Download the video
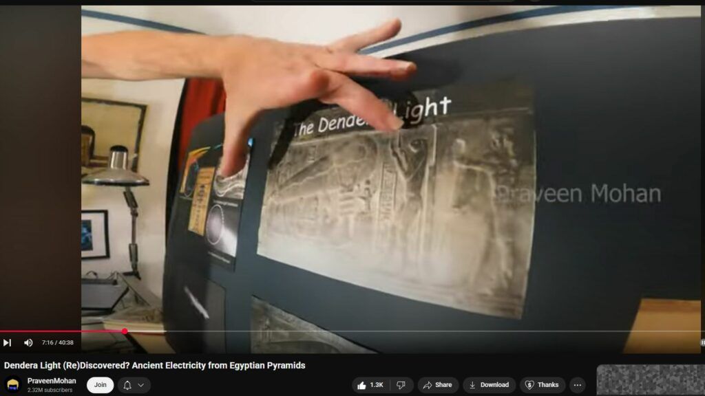Screen dimensions: 705x396 pyautogui.click(x=489, y=385)
